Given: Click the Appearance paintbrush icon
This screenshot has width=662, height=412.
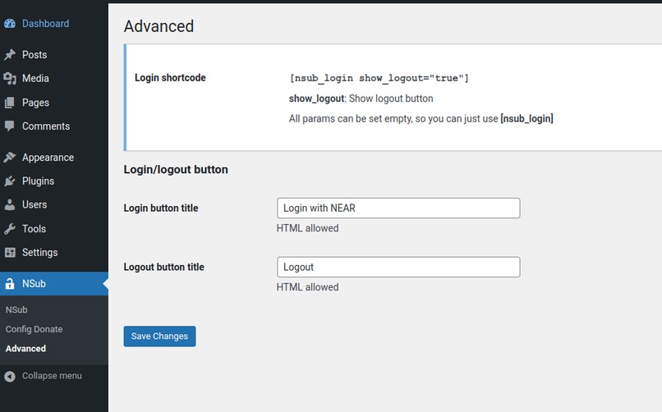Looking at the screenshot, I should pyautogui.click(x=10, y=158).
